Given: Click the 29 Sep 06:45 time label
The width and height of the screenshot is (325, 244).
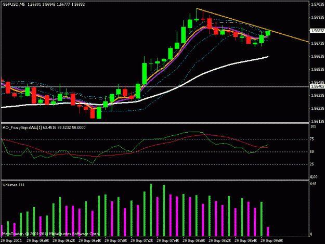Looking at the screenshot, I should (90, 241).
